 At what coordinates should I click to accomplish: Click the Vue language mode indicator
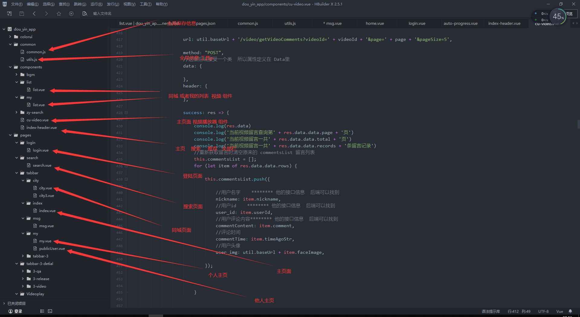pos(559,311)
